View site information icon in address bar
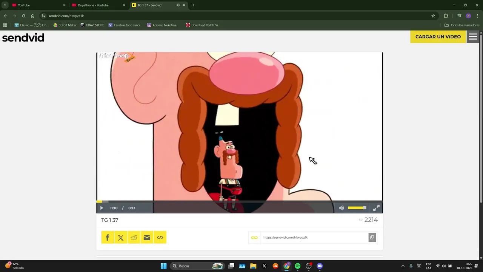483x272 pixels. pyautogui.click(x=43, y=16)
